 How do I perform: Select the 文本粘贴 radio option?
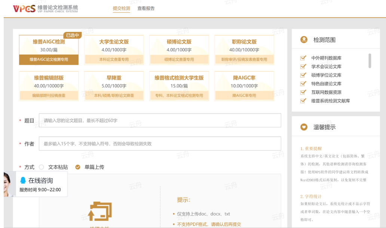(42, 167)
